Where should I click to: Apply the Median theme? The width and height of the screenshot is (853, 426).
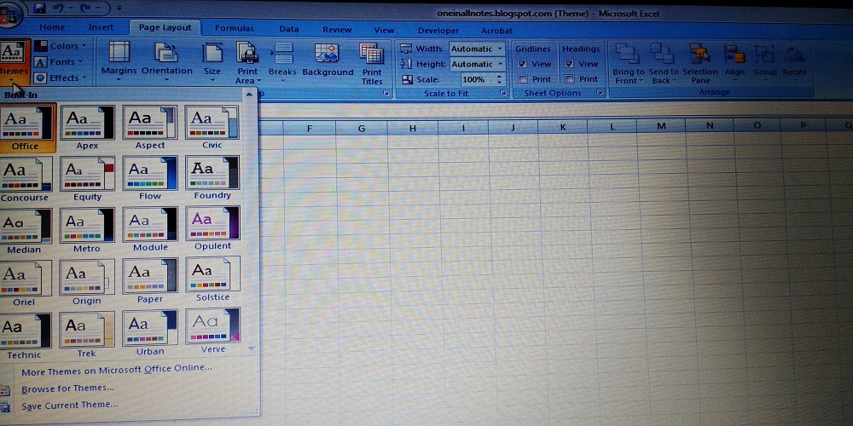coord(26,231)
